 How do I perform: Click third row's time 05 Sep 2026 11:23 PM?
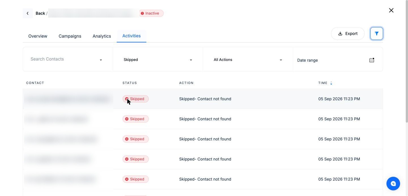click(339, 139)
